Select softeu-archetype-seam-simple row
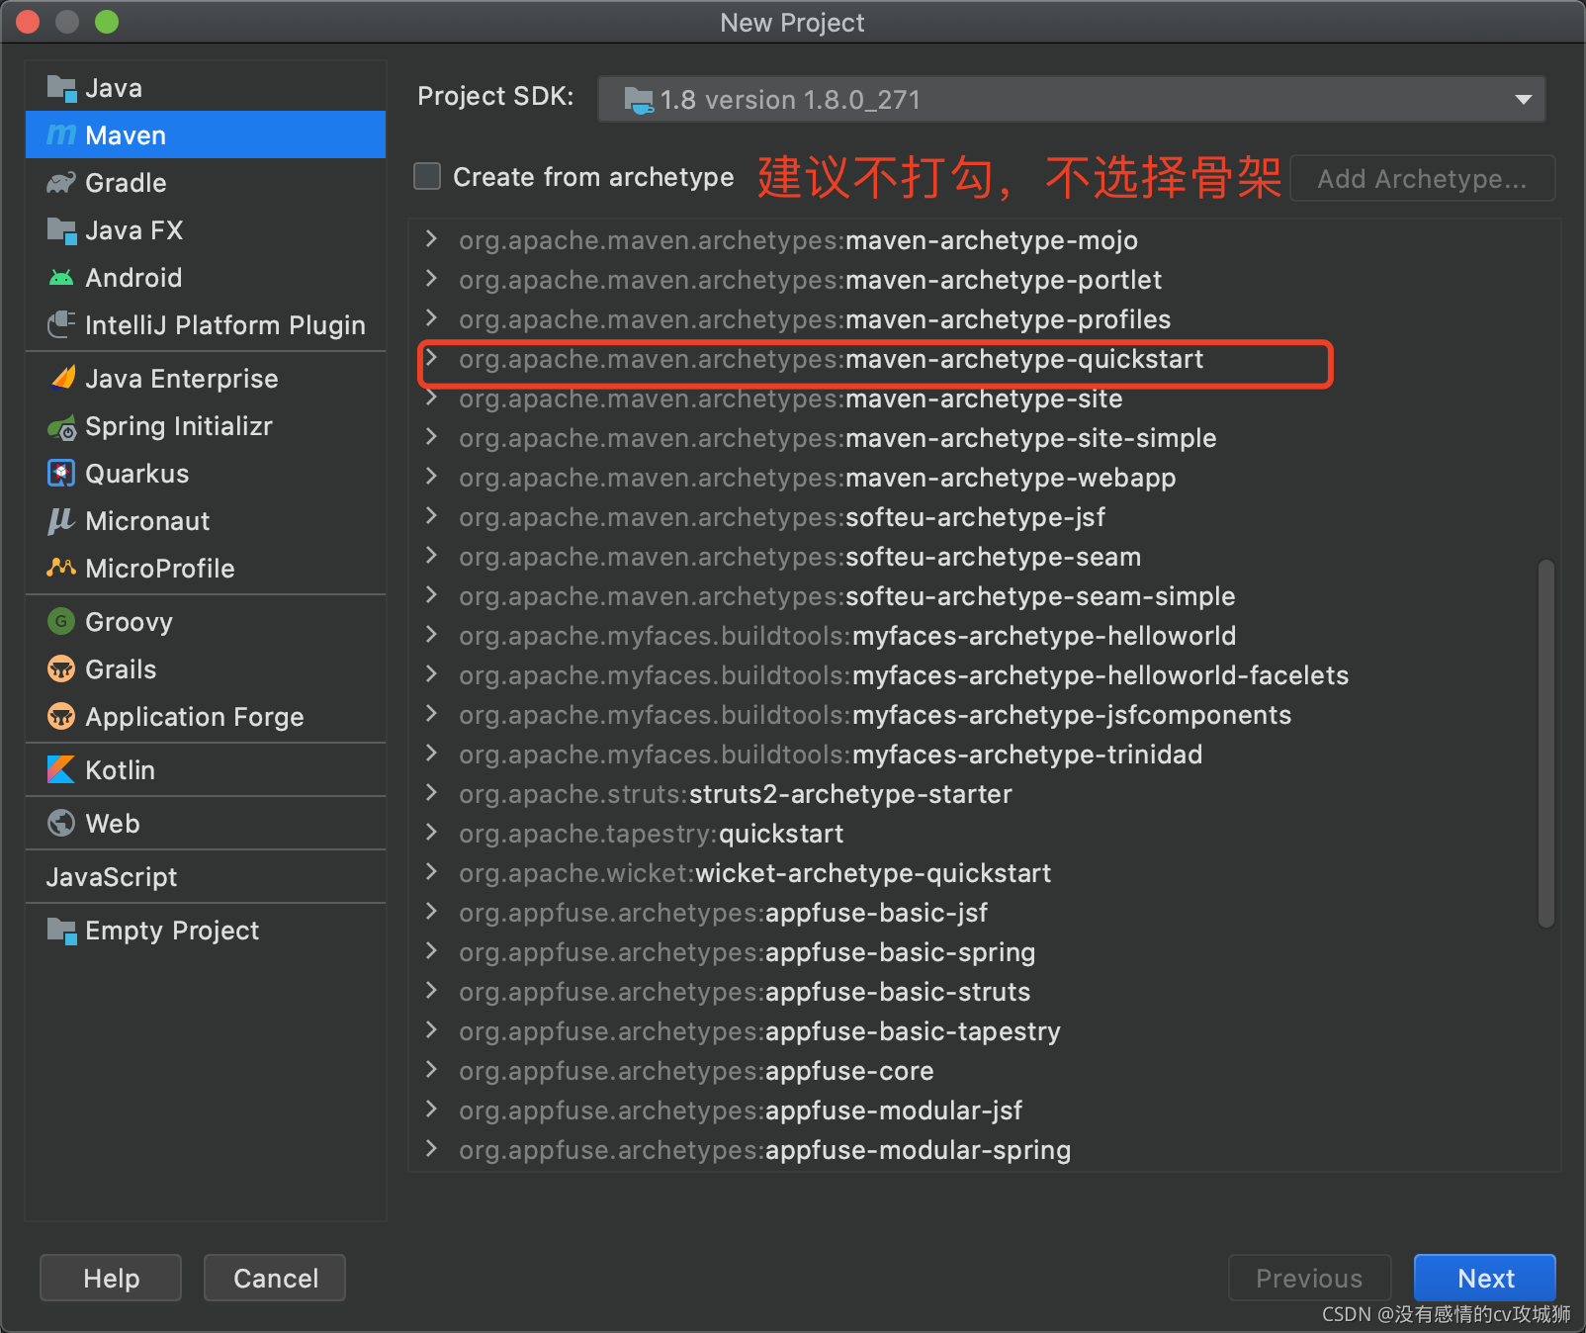Viewport: 1586px width, 1333px height. point(984,596)
